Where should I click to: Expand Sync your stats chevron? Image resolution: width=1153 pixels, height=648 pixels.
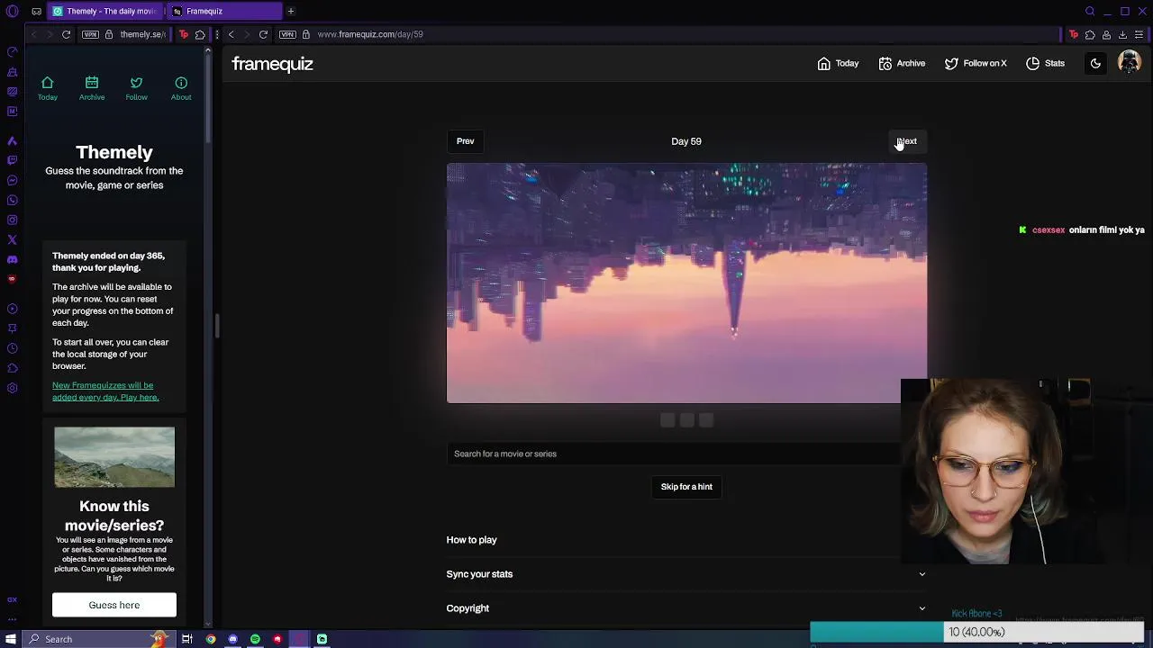point(921,574)
